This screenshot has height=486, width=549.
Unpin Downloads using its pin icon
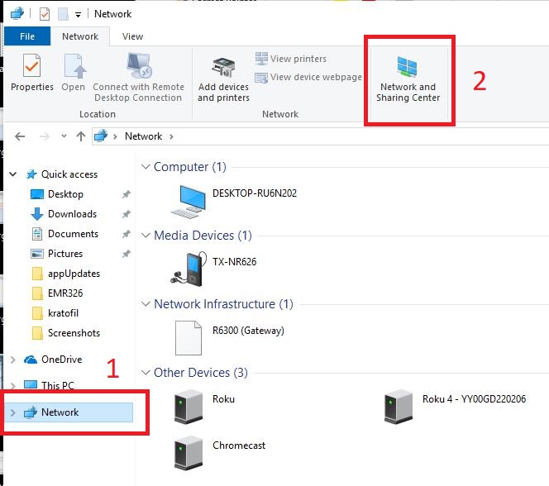pyautogui.click(x=126, y=214)
